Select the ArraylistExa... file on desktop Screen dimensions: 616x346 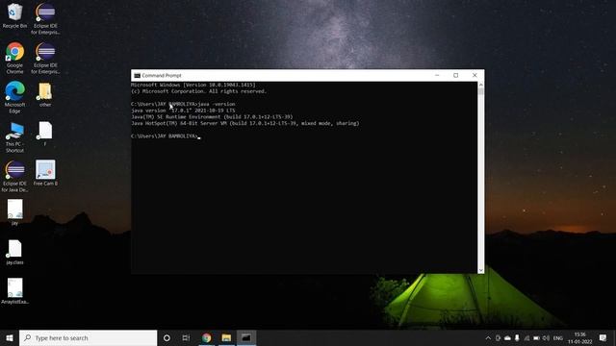tap(14, 291)
